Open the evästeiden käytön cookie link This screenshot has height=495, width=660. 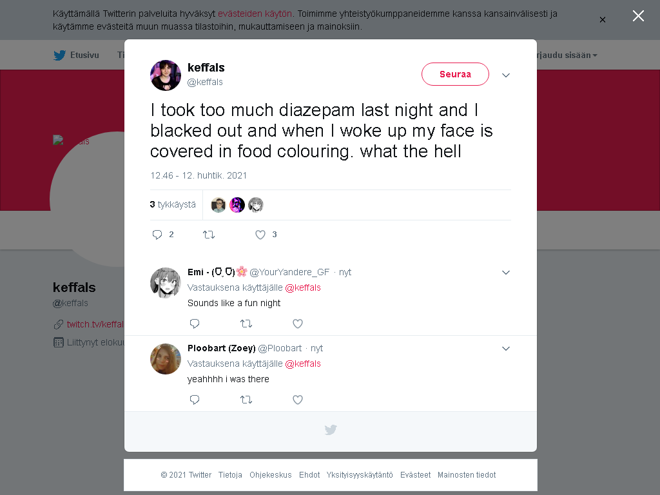[x=255, y=14]
